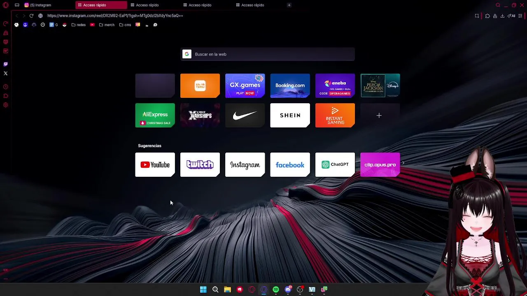The image size is (527, 296).
Task: Expand the merch bookmarks folder
Action: [107, 25]
